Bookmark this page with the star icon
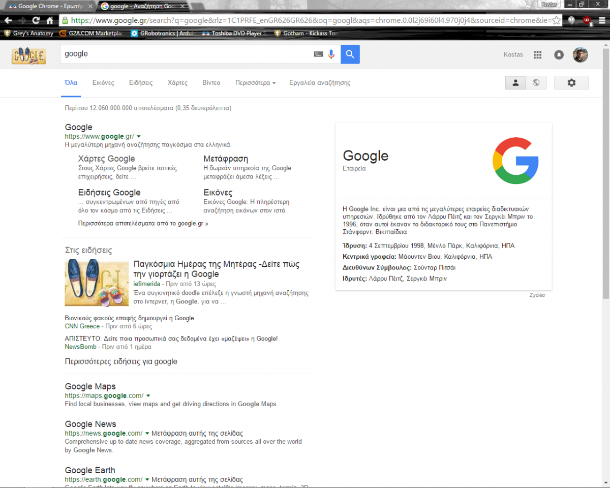This screenshot has width=610, height=488. [x=556, y=20]
